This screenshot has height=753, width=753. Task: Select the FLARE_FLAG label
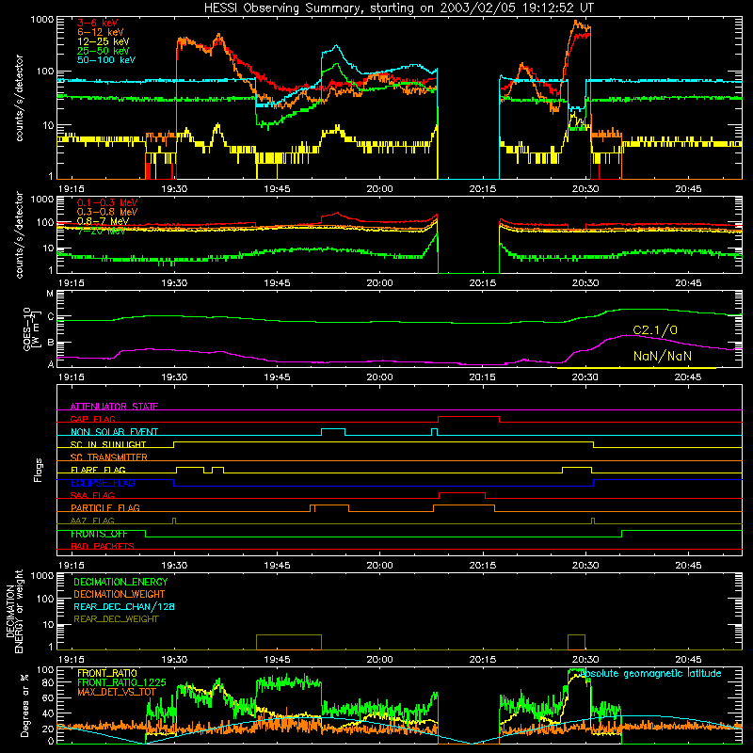pos(98,470)
